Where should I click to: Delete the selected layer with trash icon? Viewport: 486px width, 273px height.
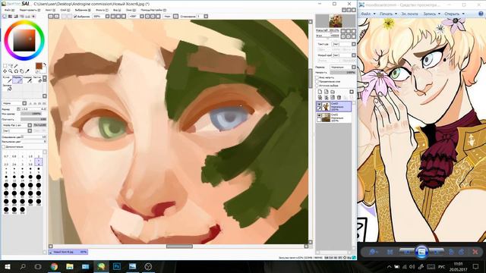point(339,98)
